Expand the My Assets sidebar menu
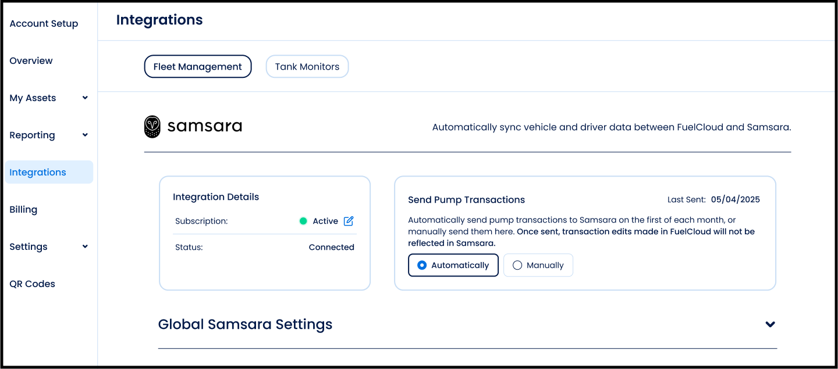Viewport: 838px width, 369px height. [85, 98]
